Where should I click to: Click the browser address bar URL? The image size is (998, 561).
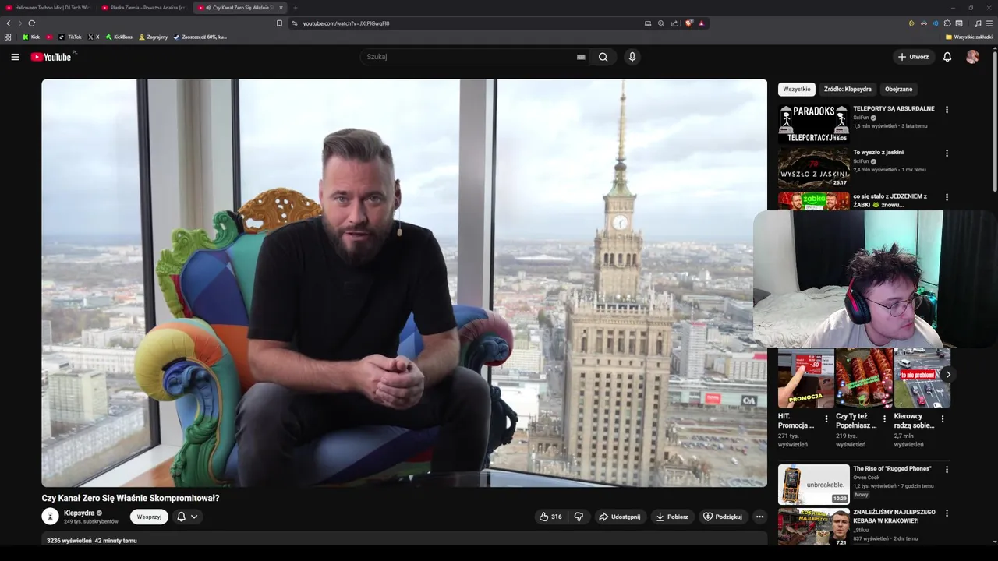point(346,23)
